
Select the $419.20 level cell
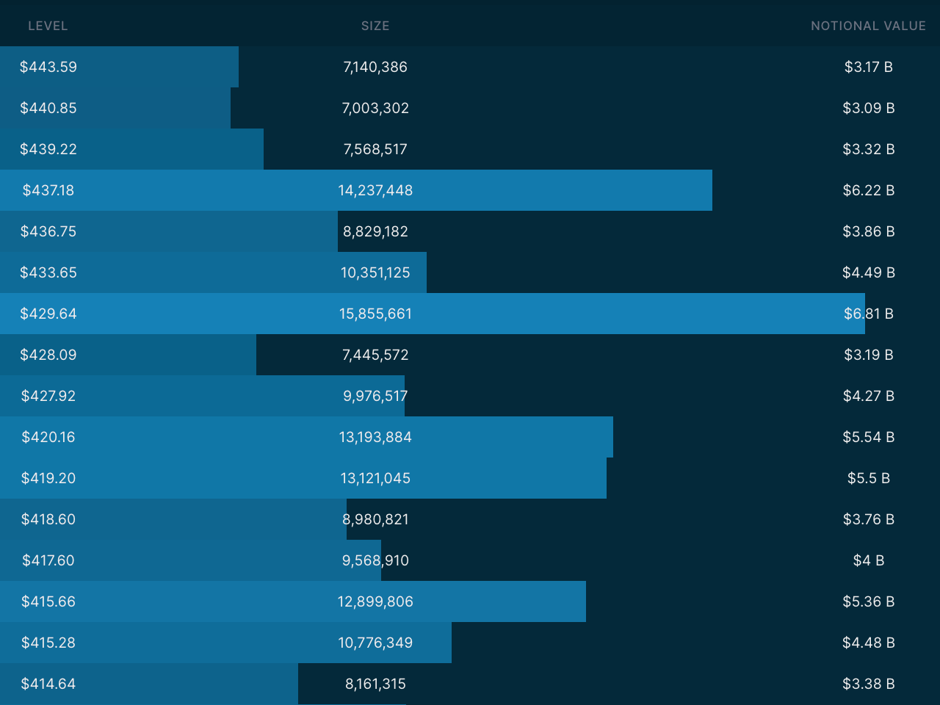48,478
